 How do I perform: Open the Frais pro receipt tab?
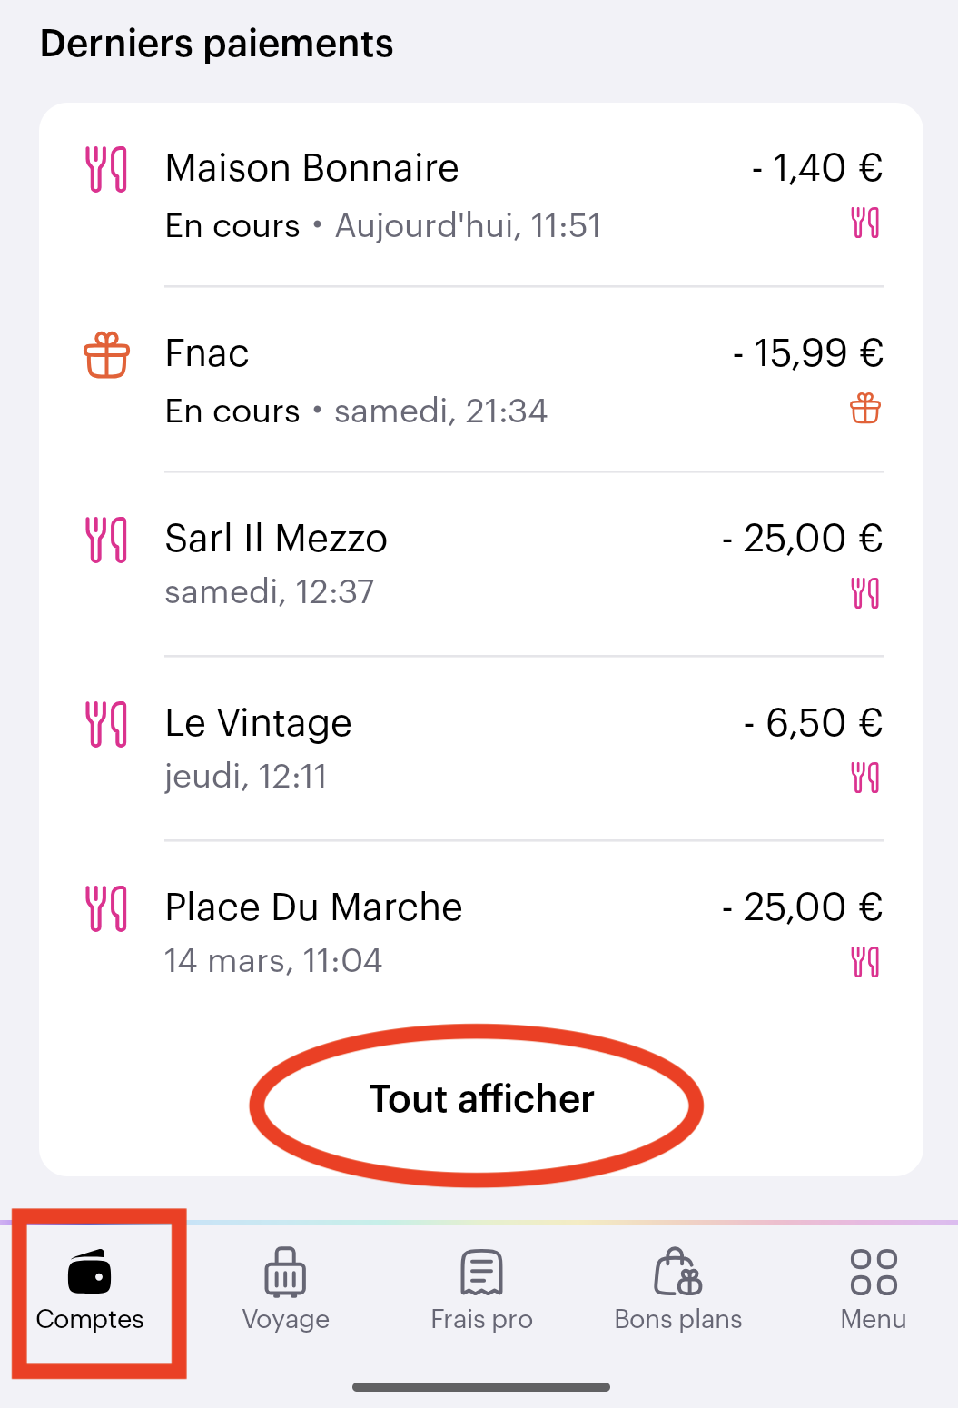pos(481,1290)
